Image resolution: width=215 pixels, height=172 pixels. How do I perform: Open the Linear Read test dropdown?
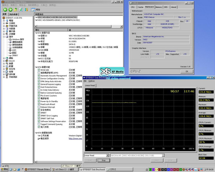(107, 155)
